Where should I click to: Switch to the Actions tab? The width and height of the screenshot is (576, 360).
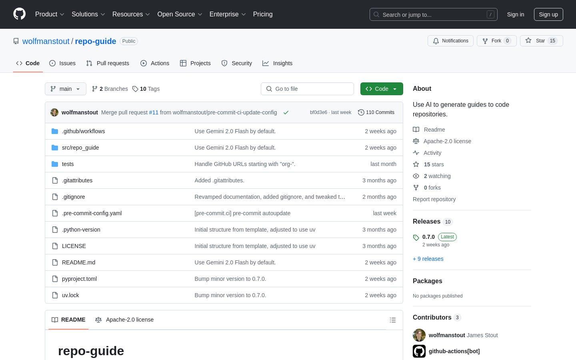pyautogui.click(x=155, y=63)
